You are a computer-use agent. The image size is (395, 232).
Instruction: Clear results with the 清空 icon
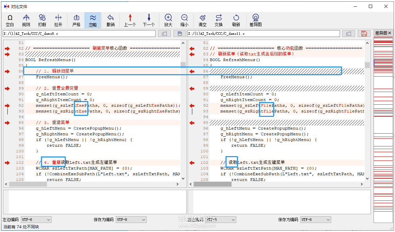pyautogui.click(x=203, y=19)
